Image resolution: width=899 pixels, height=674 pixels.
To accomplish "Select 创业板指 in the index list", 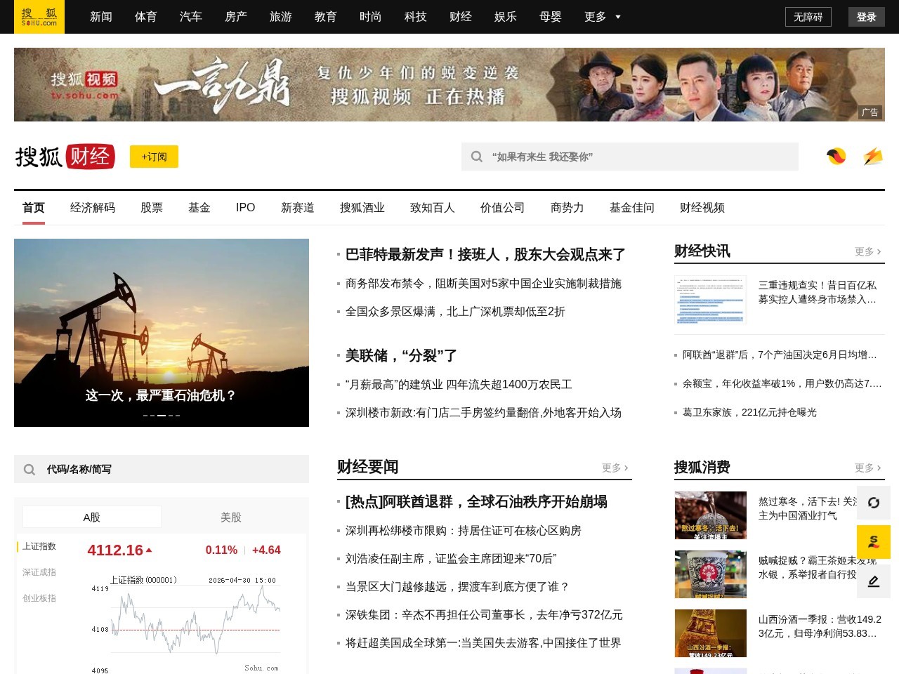I will (x=39, y=598).
